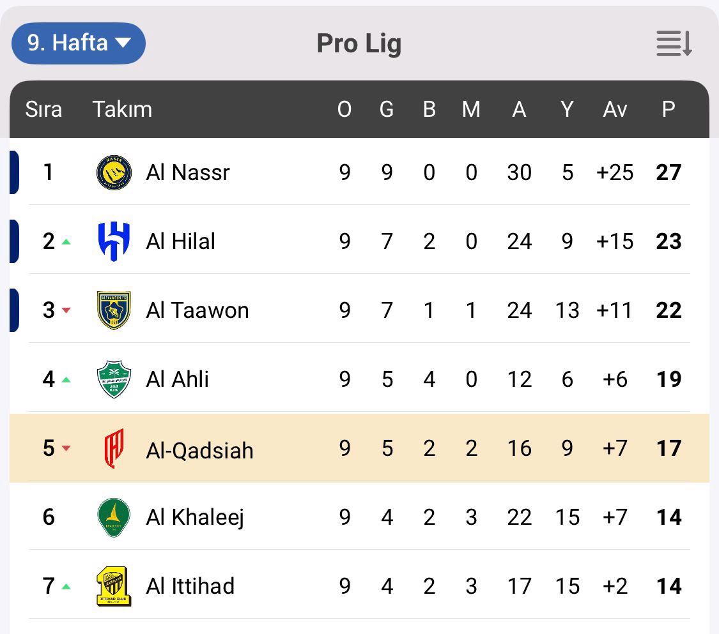Click the Al-Qadsiah red logo

pyautogui.click(x=114, y=448)
